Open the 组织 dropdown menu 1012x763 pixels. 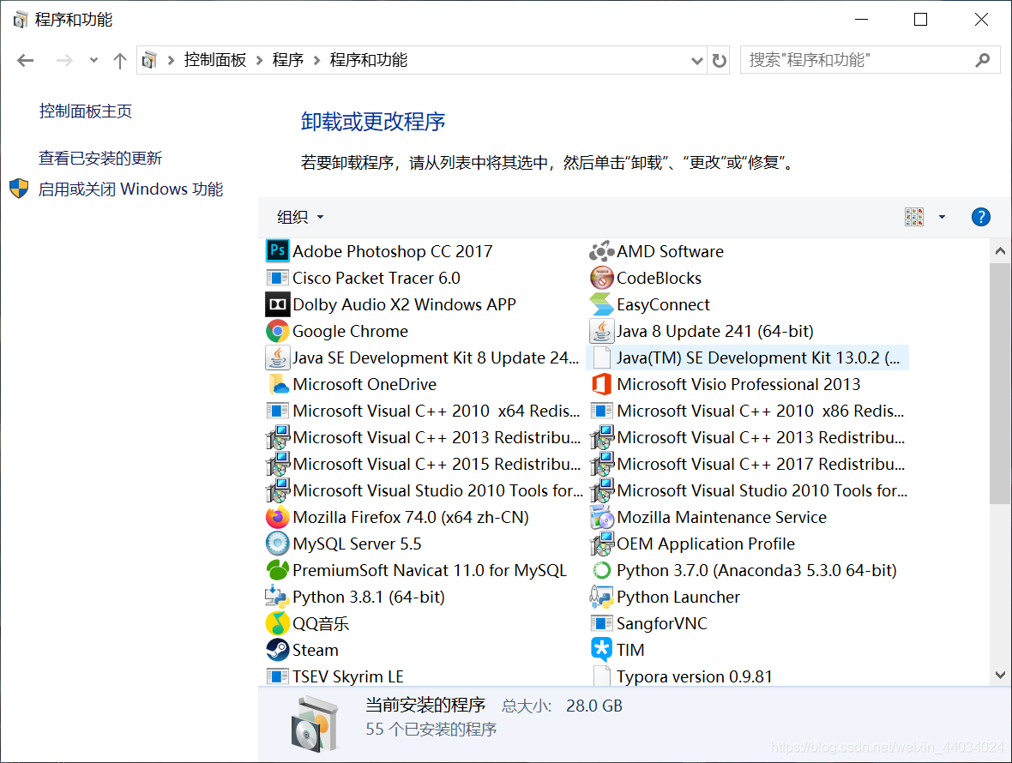coord(300,218)
